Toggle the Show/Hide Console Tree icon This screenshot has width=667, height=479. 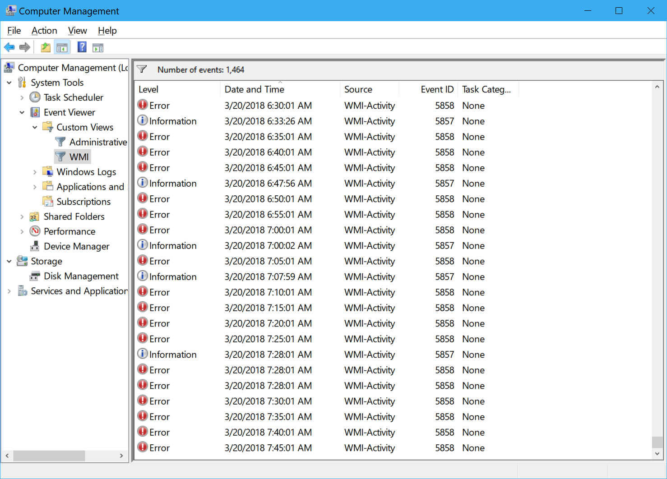pos(62,47)
